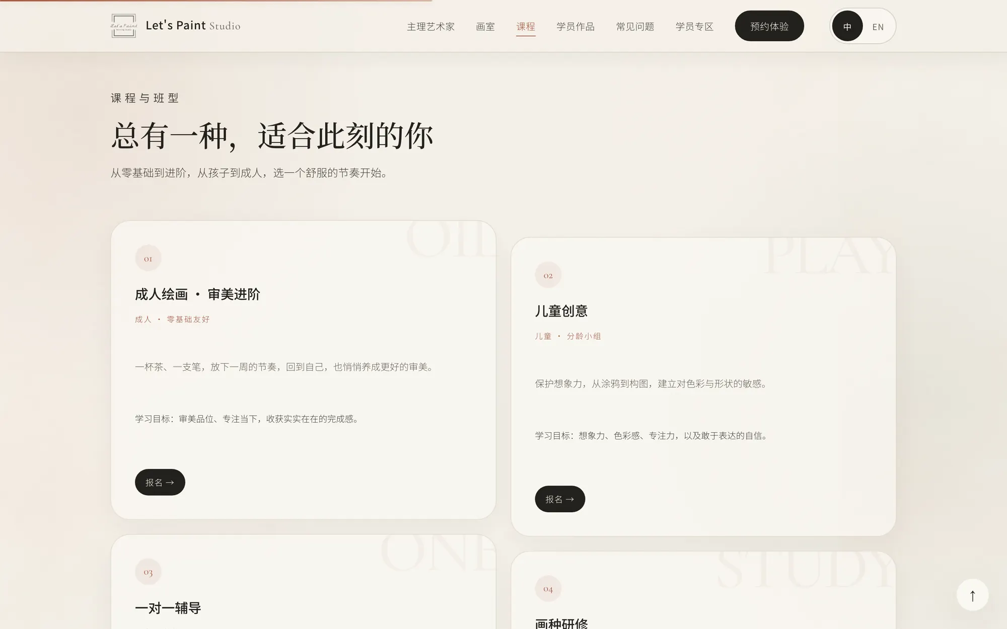Navigate to 常见问题

[635, 27]
